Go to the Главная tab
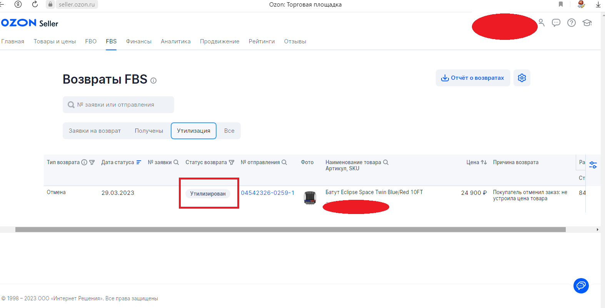The width and height of the screenshot is (605, 308). pyautogui.click(x=13, y=41)
